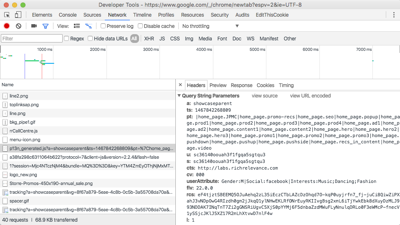The height and width of the screenshot is (225, 400).
Task: Open the Elements panel tab
Action: (42, 15)
